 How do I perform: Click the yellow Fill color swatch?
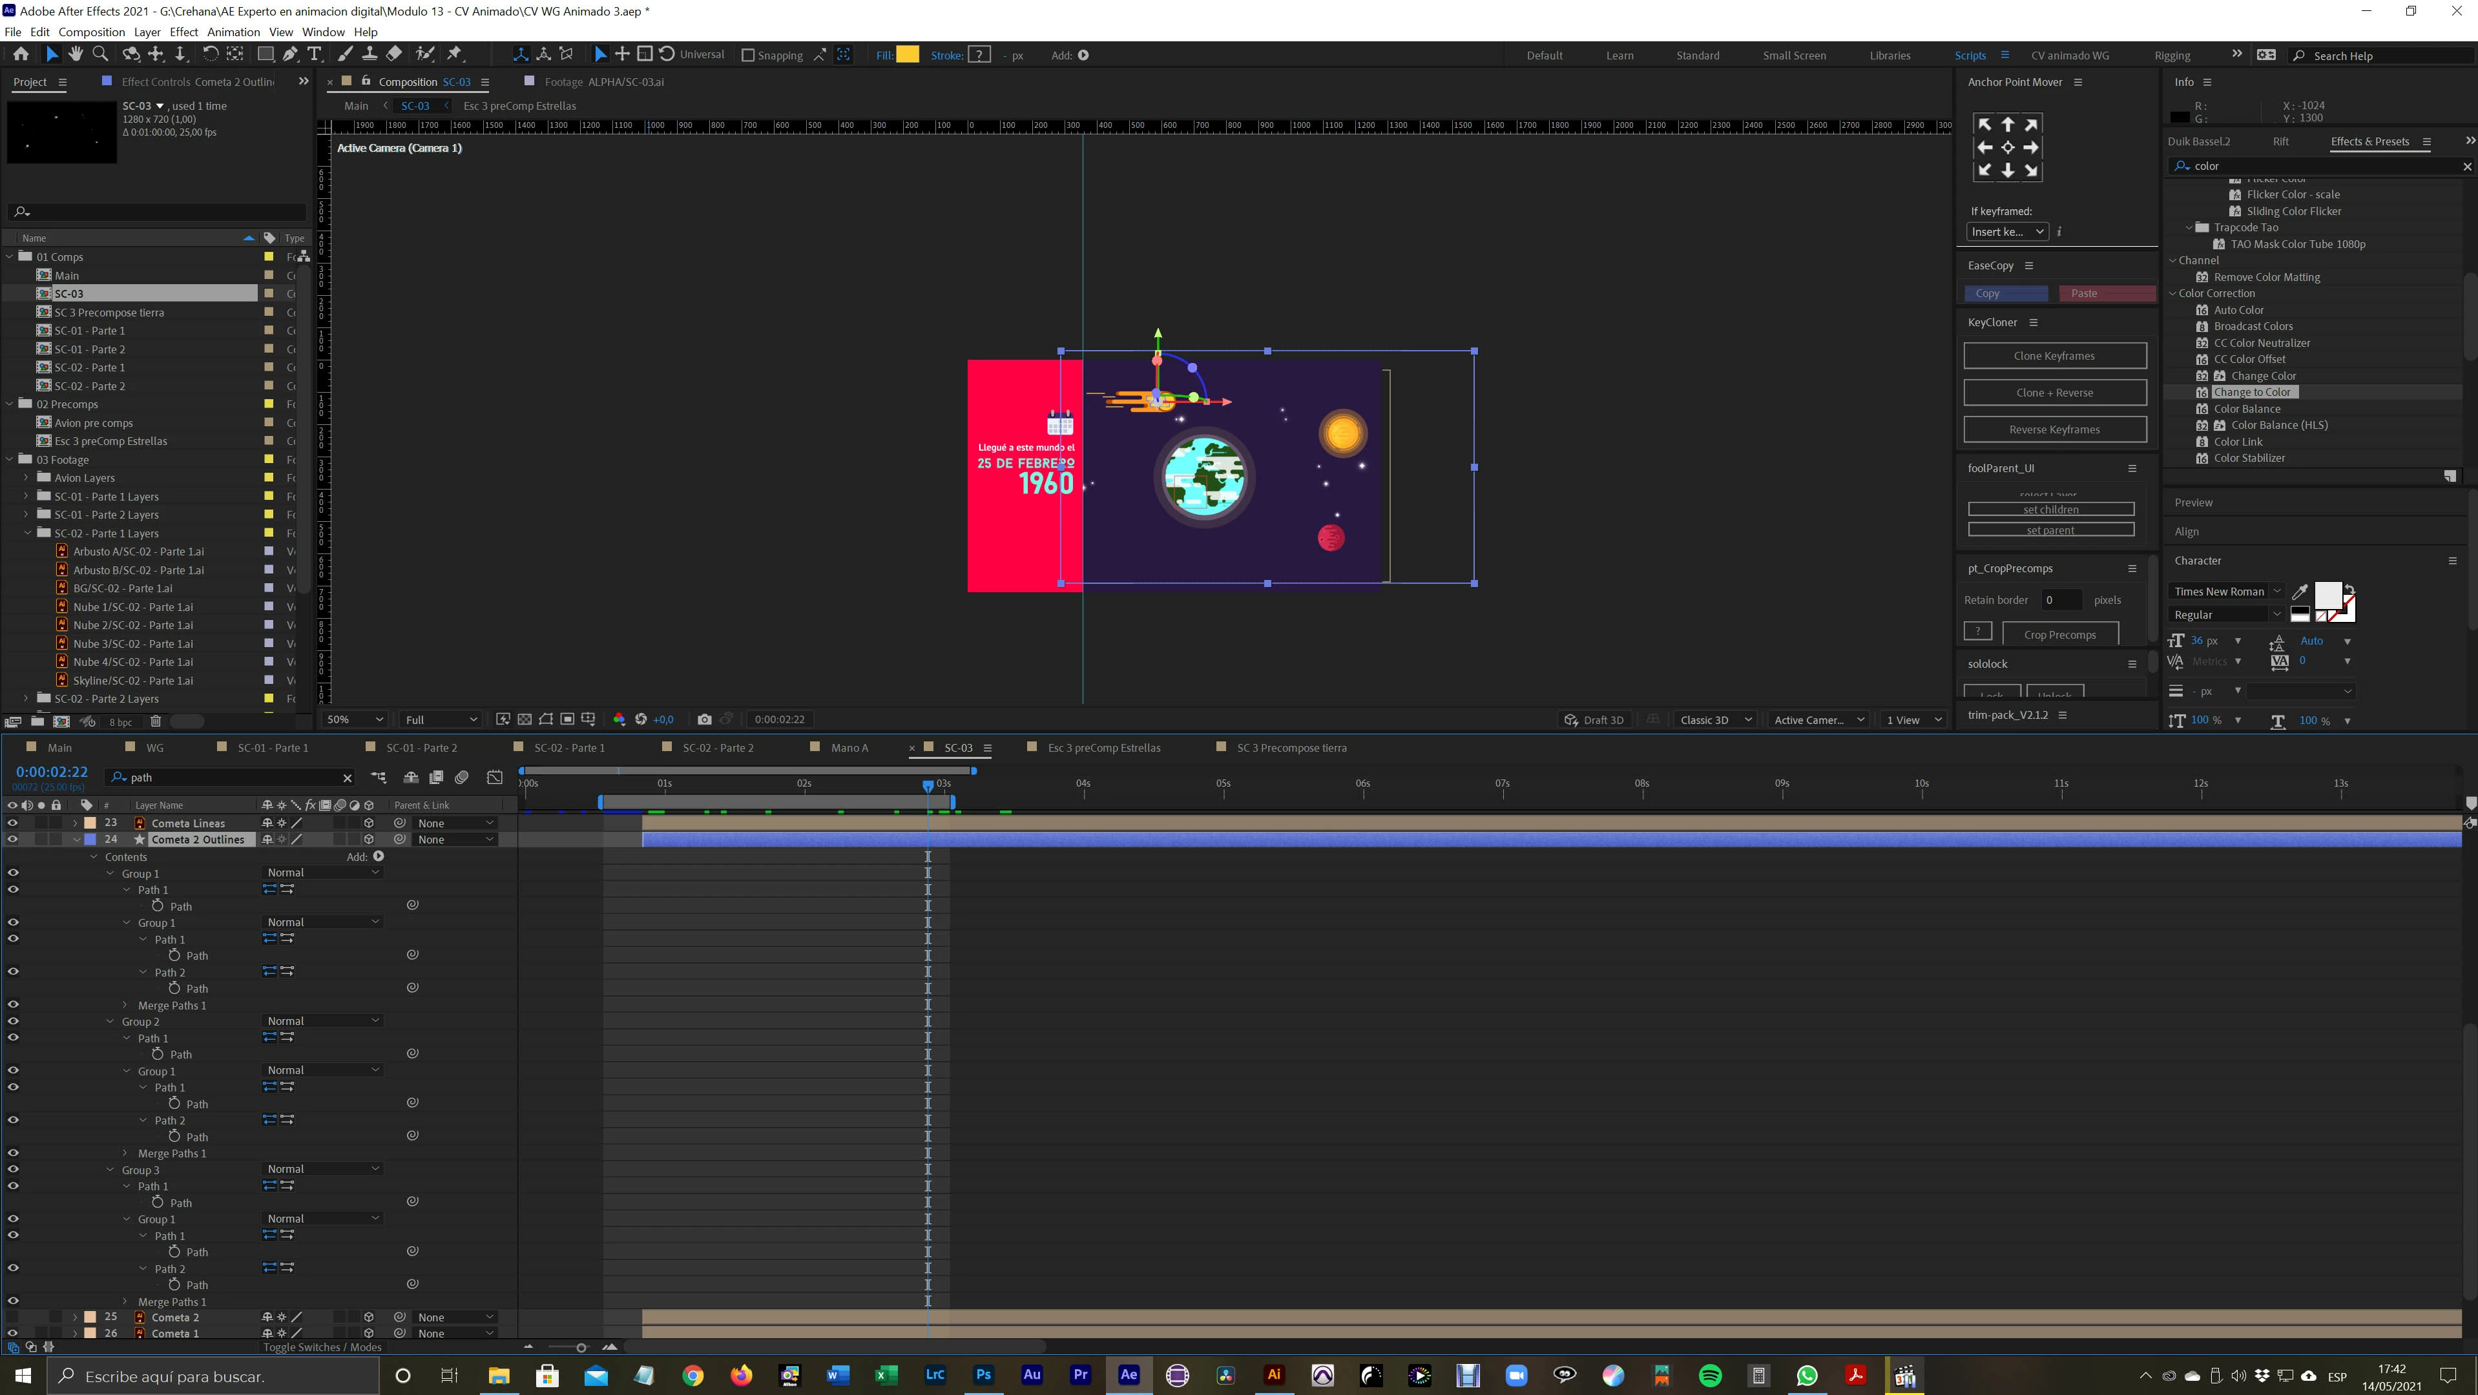point(907,55)
